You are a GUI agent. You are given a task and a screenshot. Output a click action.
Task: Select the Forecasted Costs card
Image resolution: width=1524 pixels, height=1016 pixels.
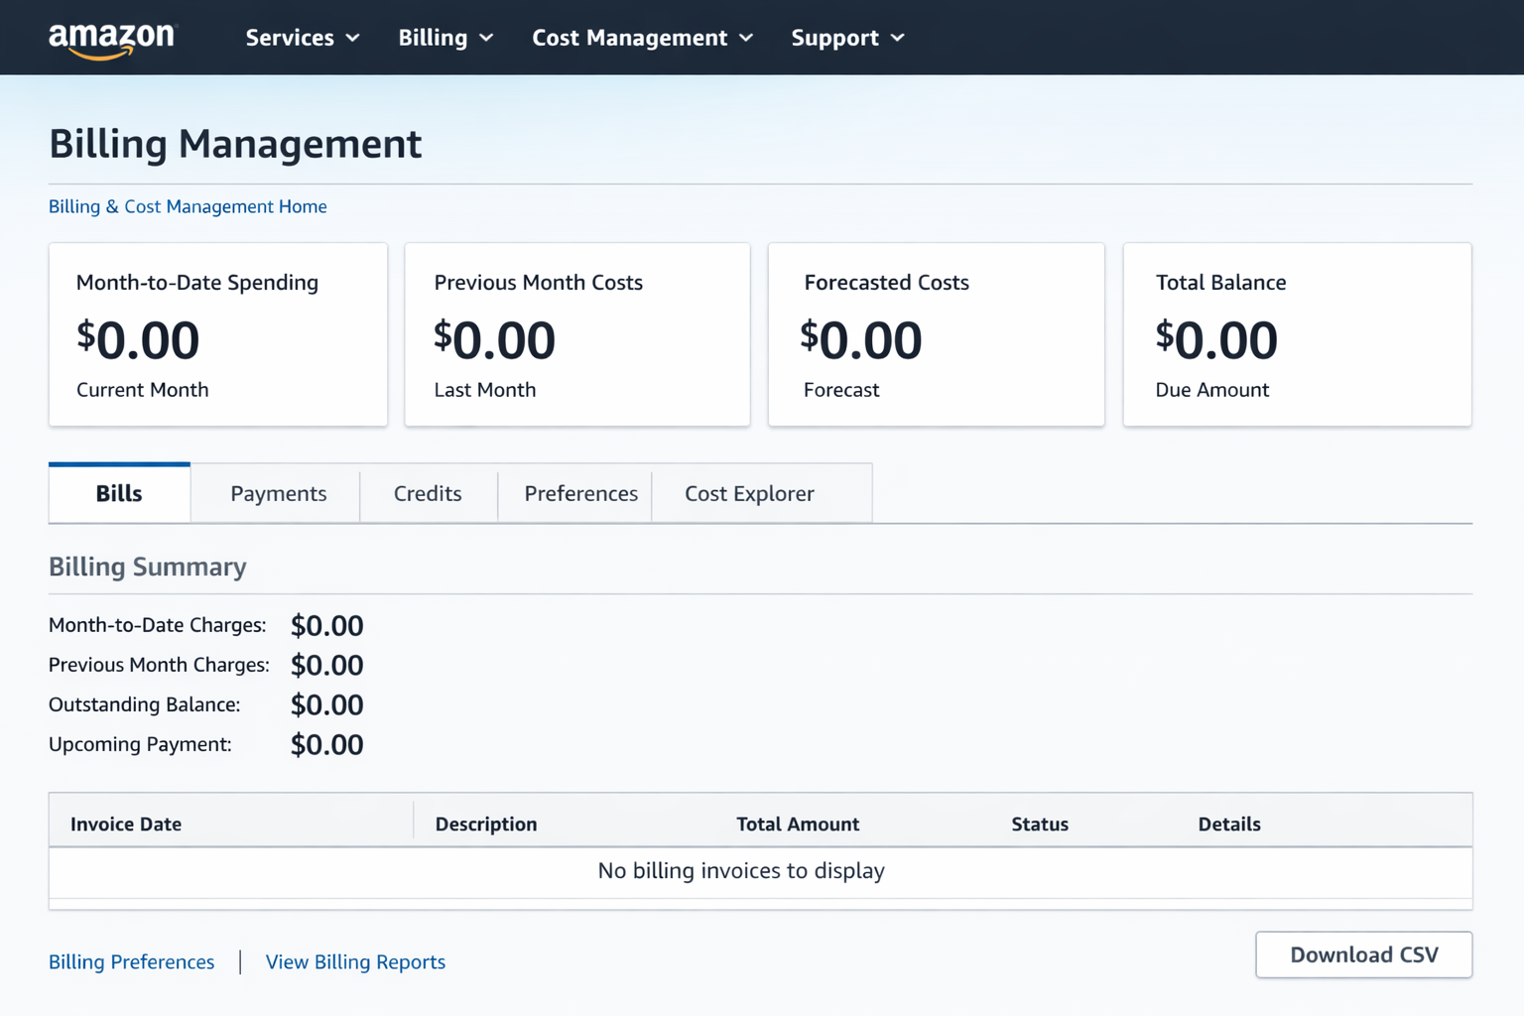[936, 334]
